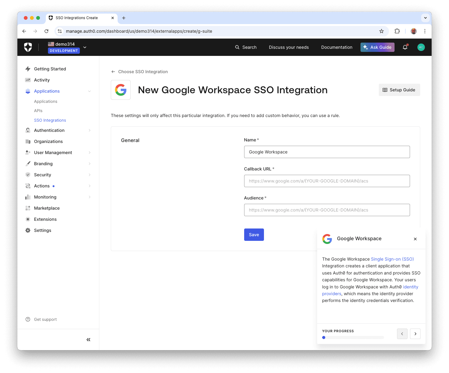Click the DEVELOPMENT environment badge
The width and height of the screenshot is (449, 373).
tap(64, 51)
